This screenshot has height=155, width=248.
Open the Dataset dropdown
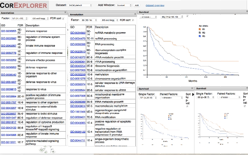pyautogui.click(x=81, y=6)
